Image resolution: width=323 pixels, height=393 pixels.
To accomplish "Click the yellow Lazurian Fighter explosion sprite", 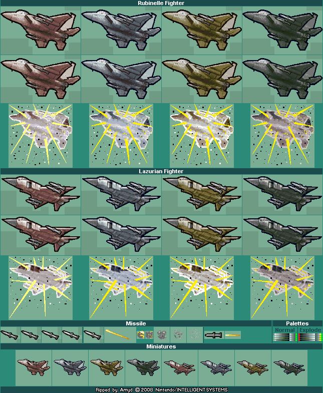I will point(202,288).
